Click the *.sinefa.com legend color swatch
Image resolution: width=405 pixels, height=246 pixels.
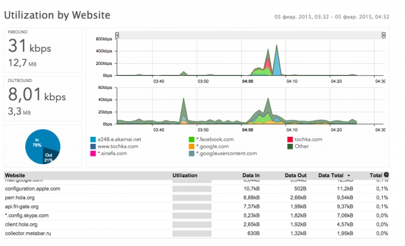click(93, 153)
